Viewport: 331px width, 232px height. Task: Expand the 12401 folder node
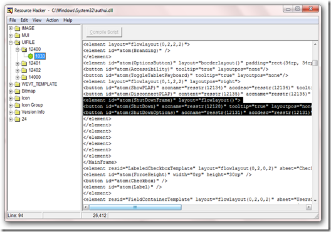click(x=18, y=63)
